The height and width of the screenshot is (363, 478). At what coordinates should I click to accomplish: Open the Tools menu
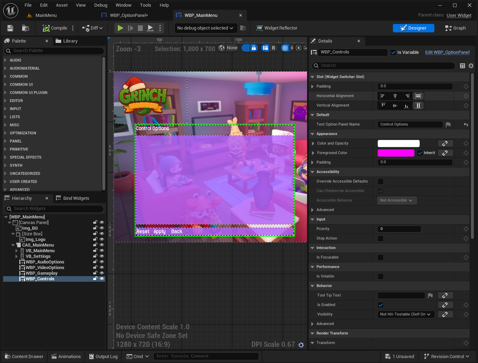(x=145, y=5)
